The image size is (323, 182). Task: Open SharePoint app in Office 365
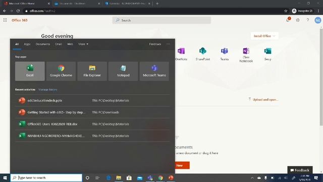tap(203, 54)
